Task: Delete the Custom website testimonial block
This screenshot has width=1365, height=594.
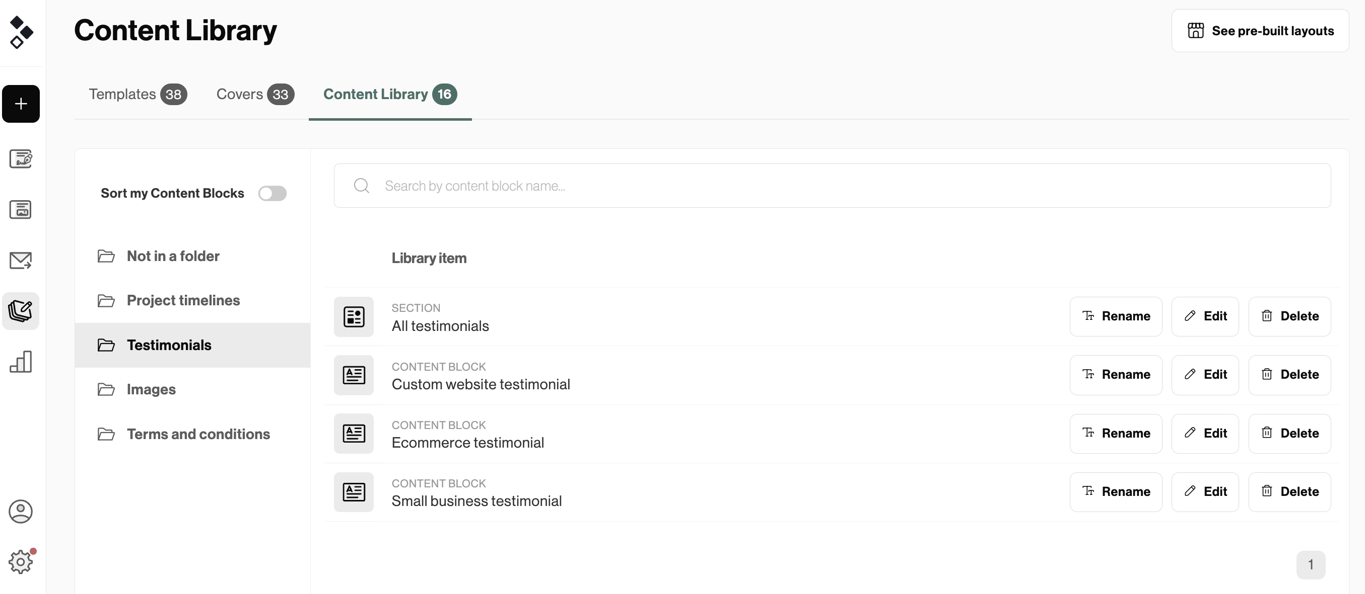Action: [x=1290, y=375]
